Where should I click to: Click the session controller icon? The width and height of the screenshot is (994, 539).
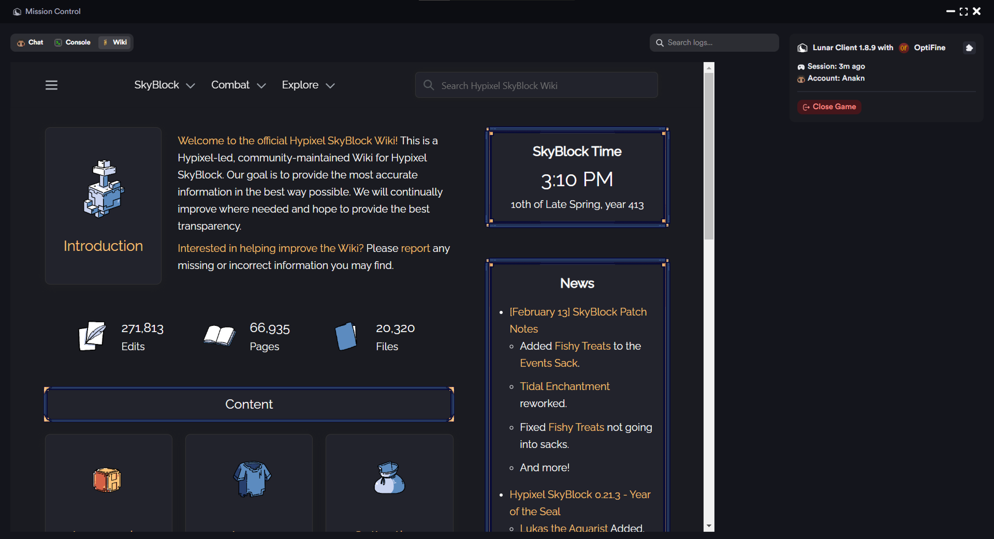[801, 67]
